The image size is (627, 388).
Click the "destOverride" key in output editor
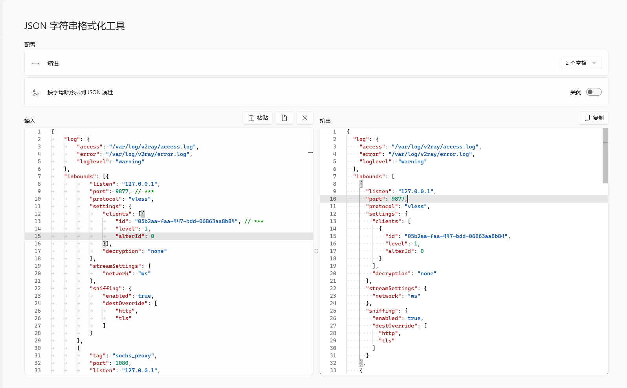coord(394,326)
